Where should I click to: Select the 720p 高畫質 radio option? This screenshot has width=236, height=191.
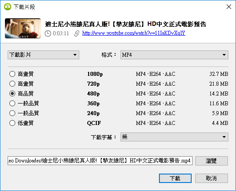pyautogui.click(x=12, y=84)
